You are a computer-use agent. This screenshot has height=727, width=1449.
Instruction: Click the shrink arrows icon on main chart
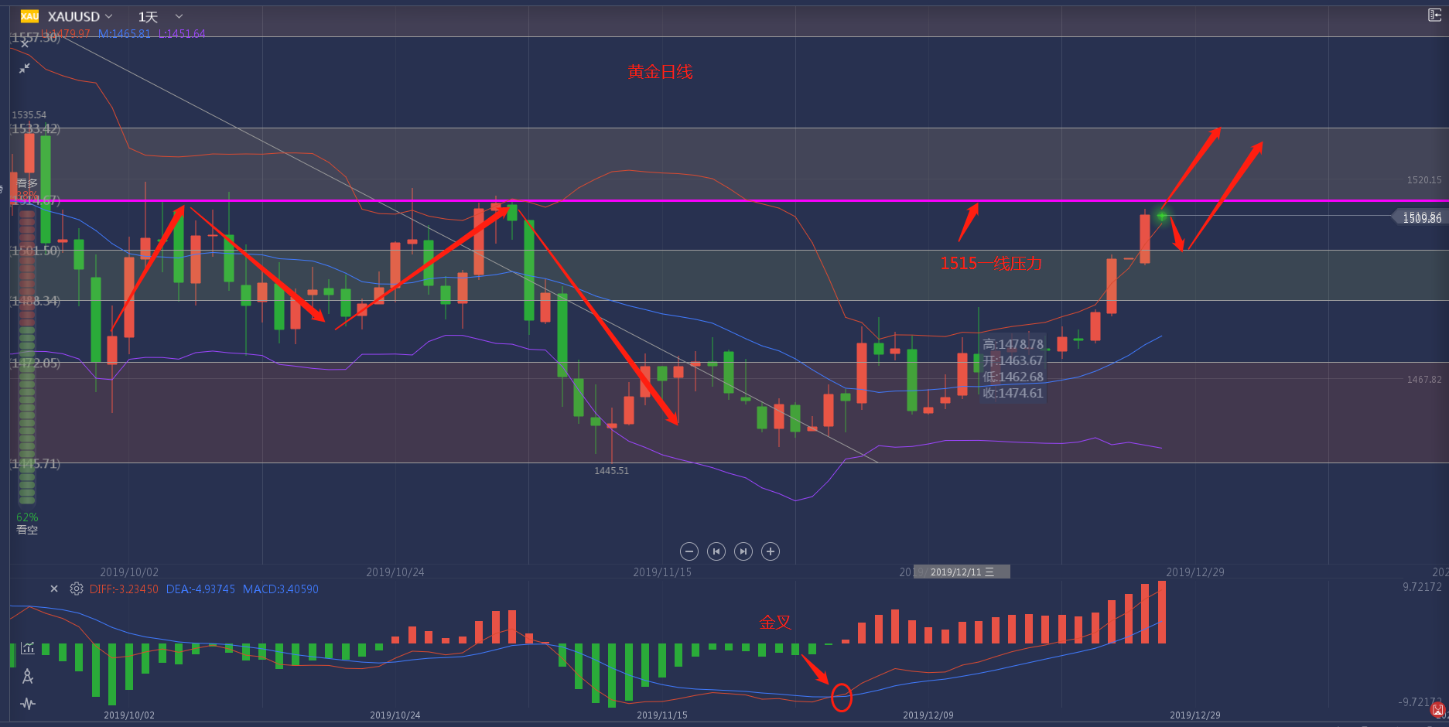tap(25, 68)
